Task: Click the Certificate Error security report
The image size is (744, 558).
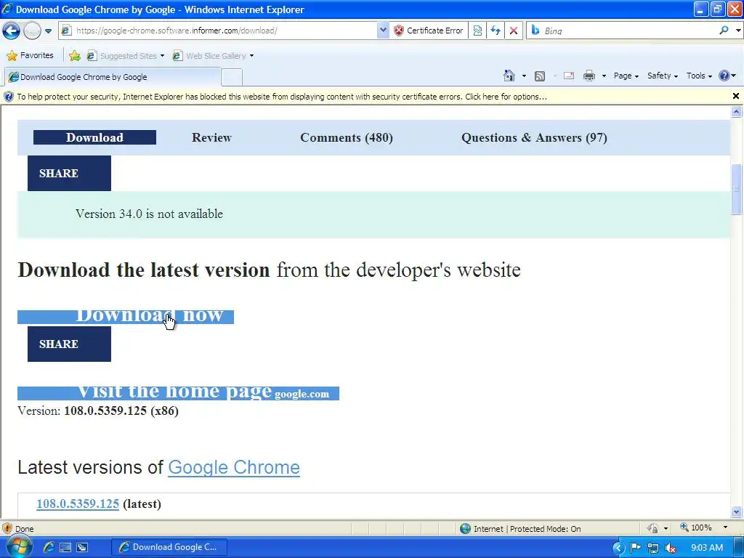Action: (429, 31)
